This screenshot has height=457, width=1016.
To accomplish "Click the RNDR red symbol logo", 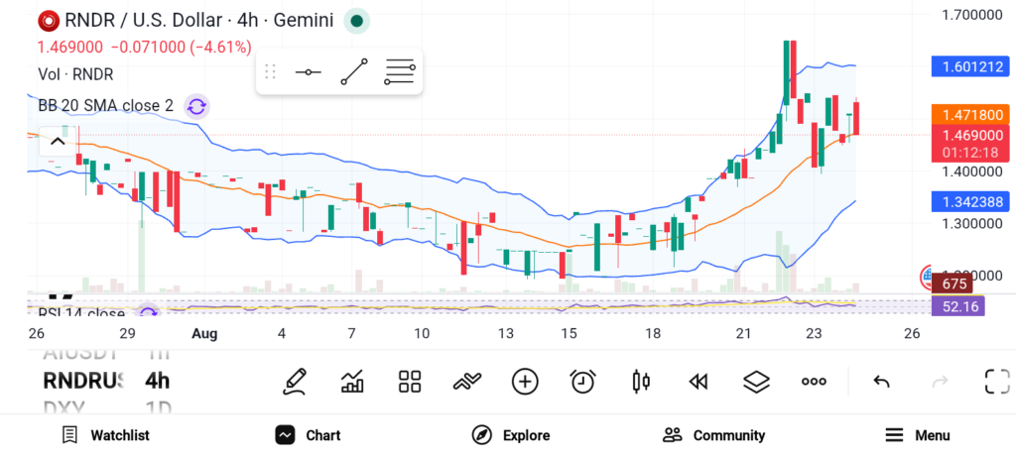I will point(49,21).
